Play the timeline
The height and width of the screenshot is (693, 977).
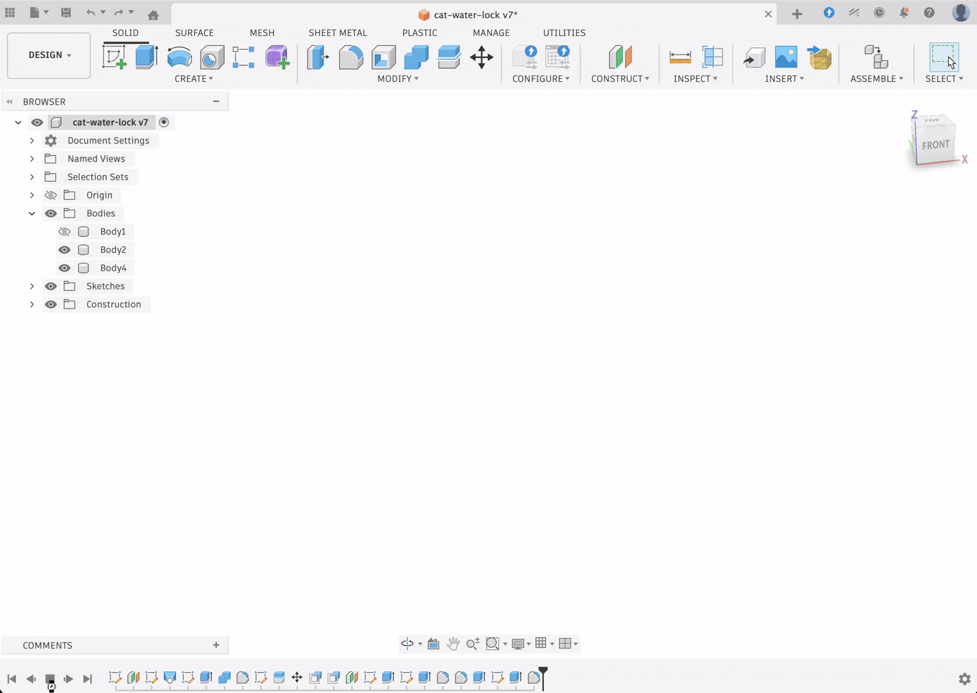tap(68, 679)
